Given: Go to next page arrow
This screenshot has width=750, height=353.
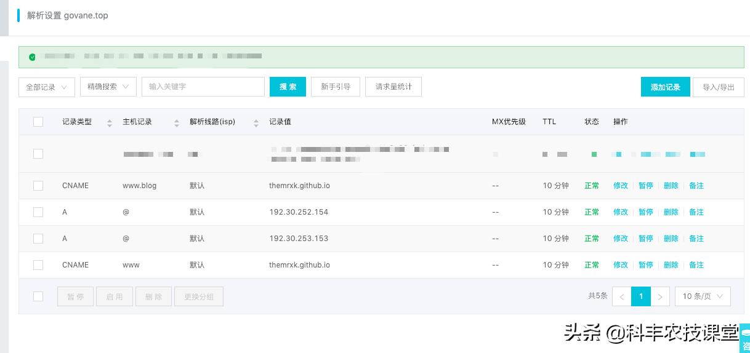Looking at the screenshot, I should pyautogui.click(x=660, y=296).
